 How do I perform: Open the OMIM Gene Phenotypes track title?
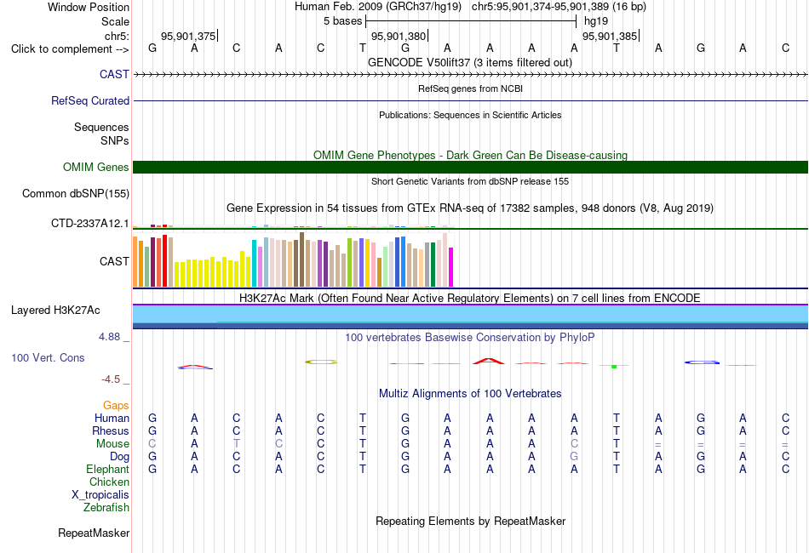pyautogui.click(x=470, y=155)
